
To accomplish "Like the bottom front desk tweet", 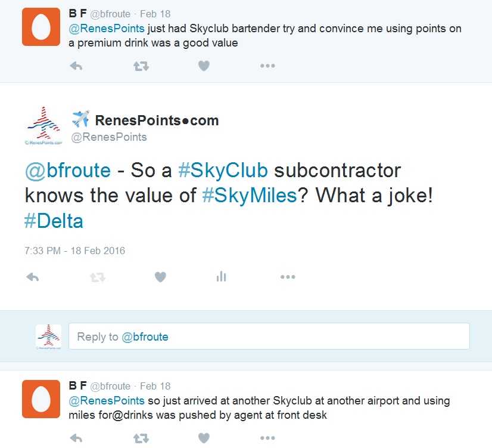I will 204,438.
